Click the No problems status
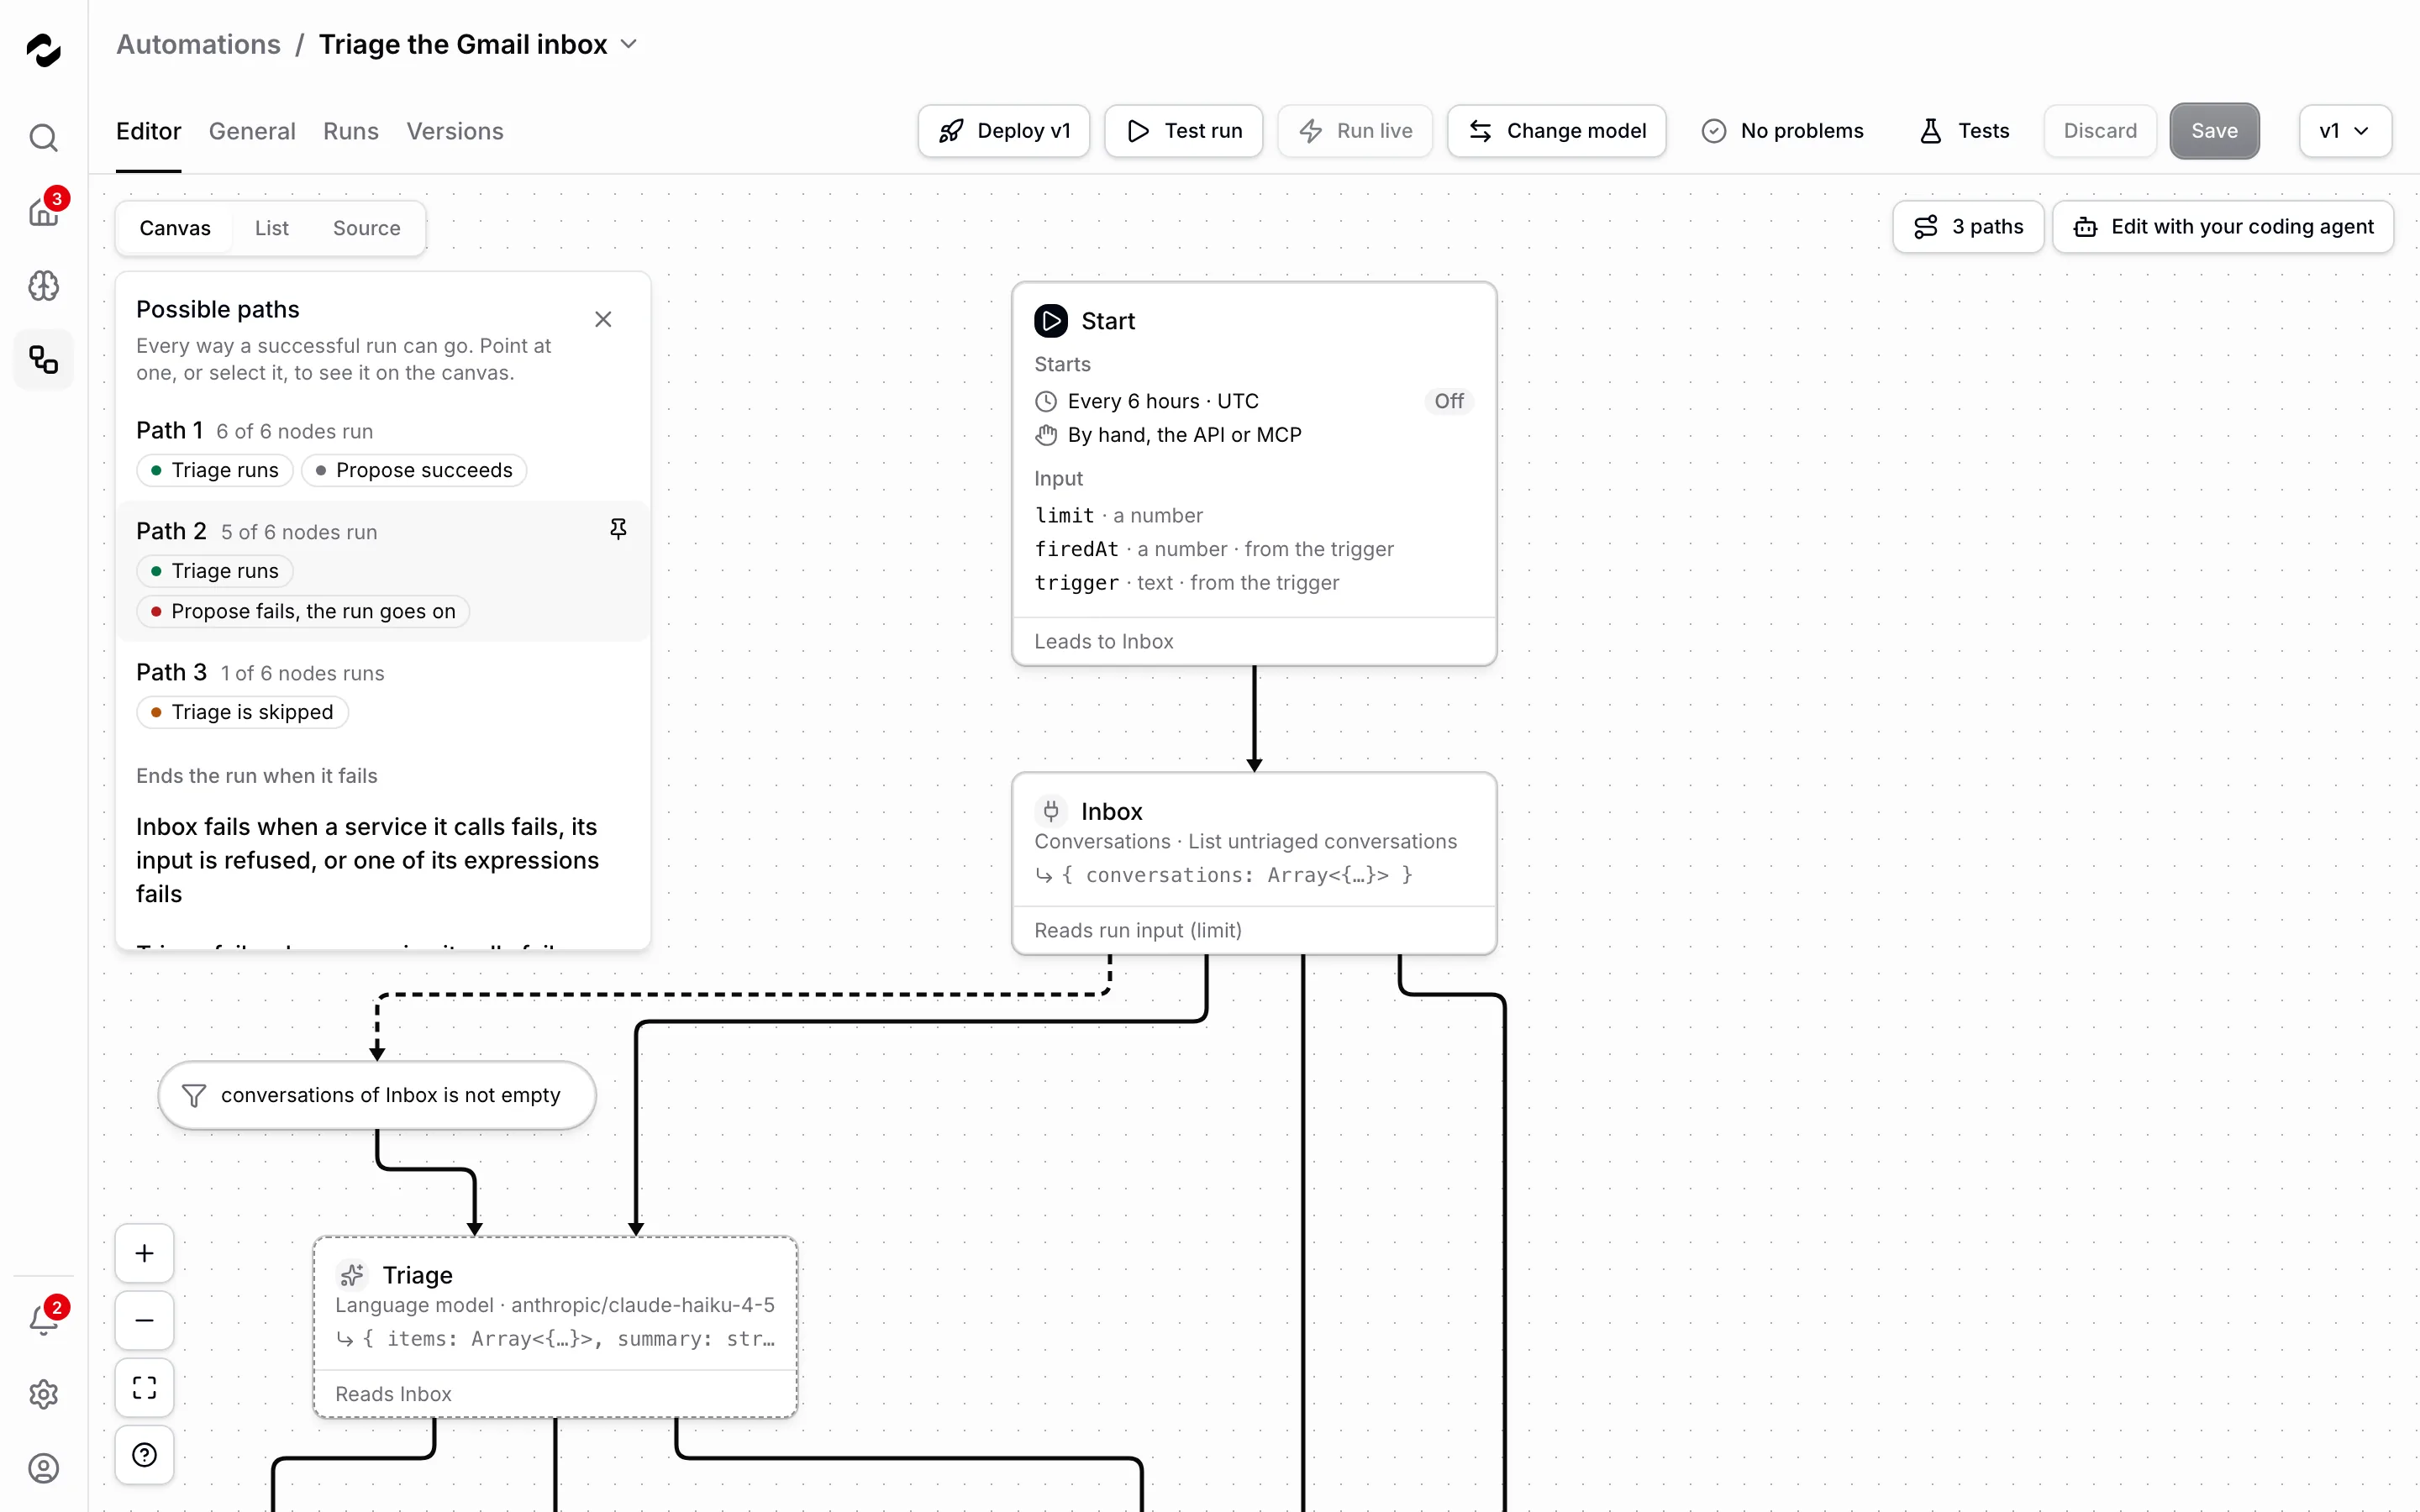This screenshot has height=1512, width=2420. (x=1783, y=131)
